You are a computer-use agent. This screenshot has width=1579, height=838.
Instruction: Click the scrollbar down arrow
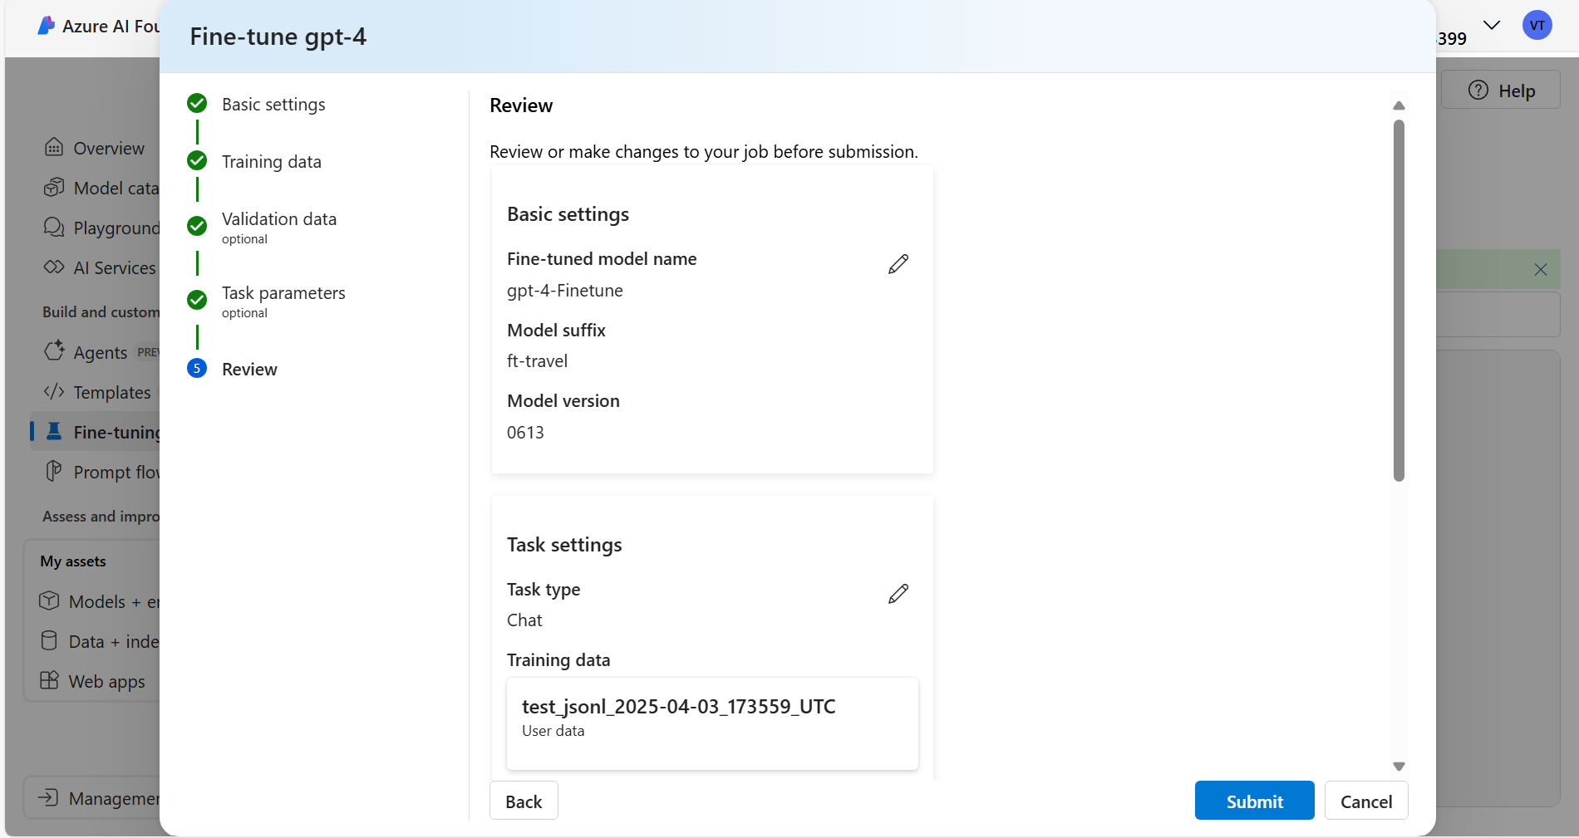pos(1399,767)
